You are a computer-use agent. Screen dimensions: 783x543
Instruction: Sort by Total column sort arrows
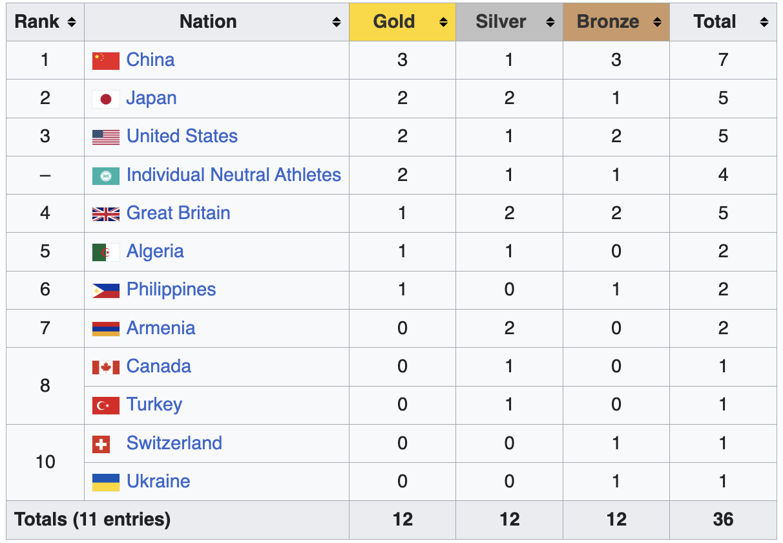764,22
